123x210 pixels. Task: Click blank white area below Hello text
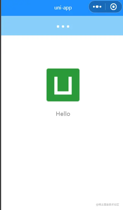[62, 154]
